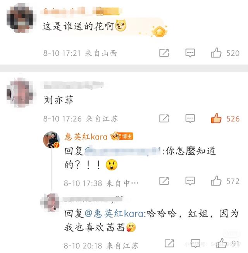
Task: Tap the 博主 badge next to 惠英紅kara
Action: (122, 136)
